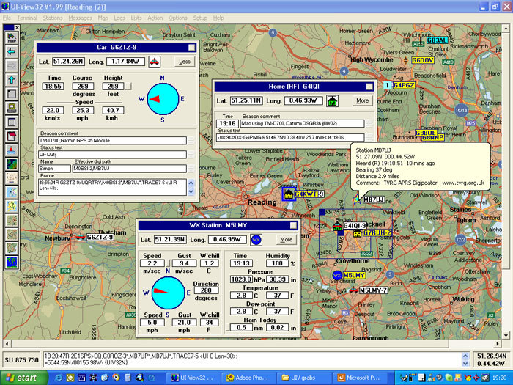This screenshot has height=385, width=513.
Task: Click the red buoy toolbar icon
Action: click(x=12, y=150)
